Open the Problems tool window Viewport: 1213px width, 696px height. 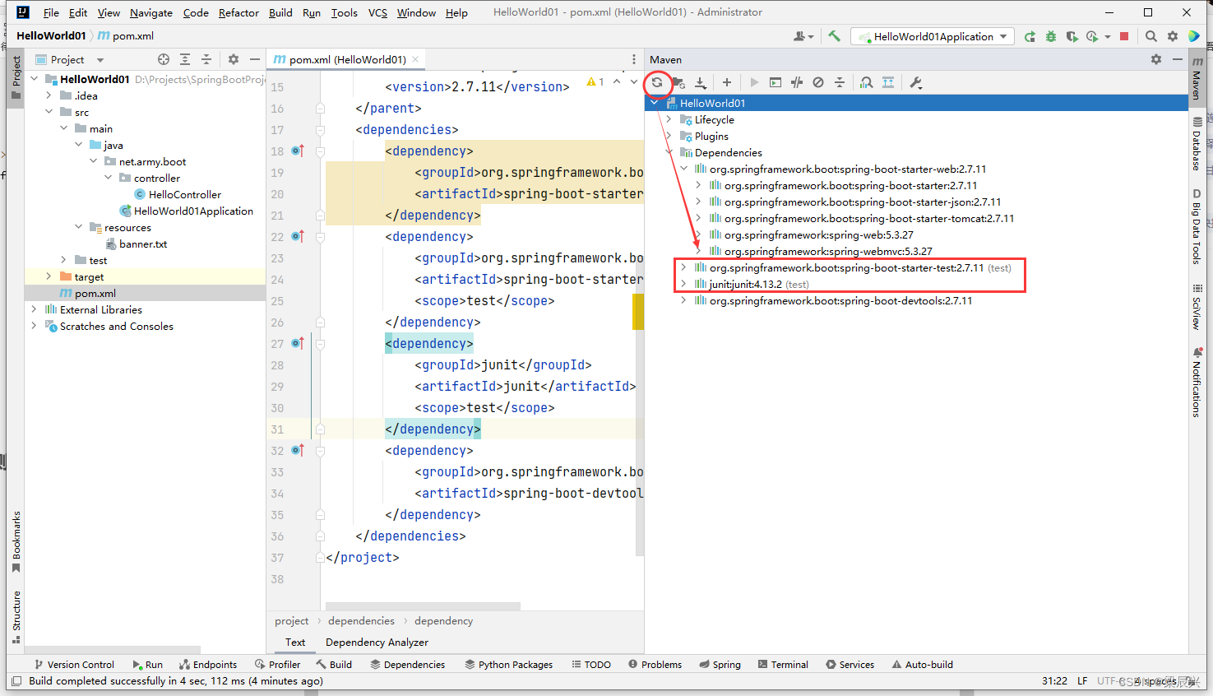pyautogui.click(x=655, y=664)
